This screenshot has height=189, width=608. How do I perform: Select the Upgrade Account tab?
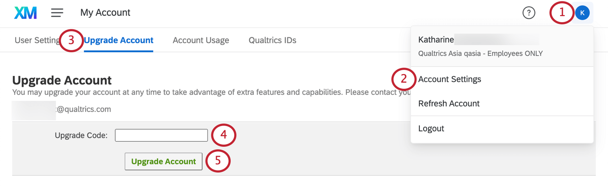(x=119, y=40)
